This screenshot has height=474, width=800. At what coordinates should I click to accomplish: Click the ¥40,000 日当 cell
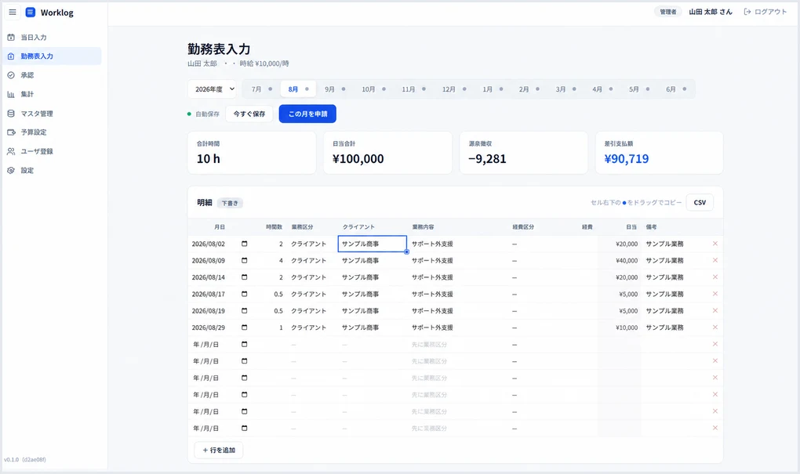click(619, 260)
